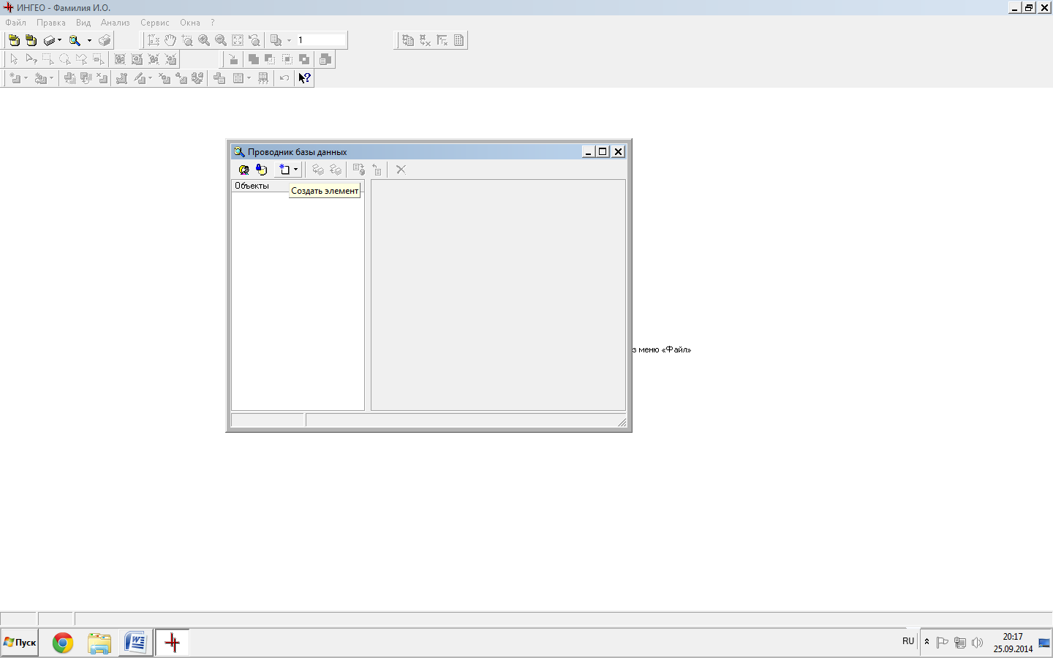Click the previous zoom icon with curved arrow
The height and width of the screenshot is (658, 1053).
(254, 40)
